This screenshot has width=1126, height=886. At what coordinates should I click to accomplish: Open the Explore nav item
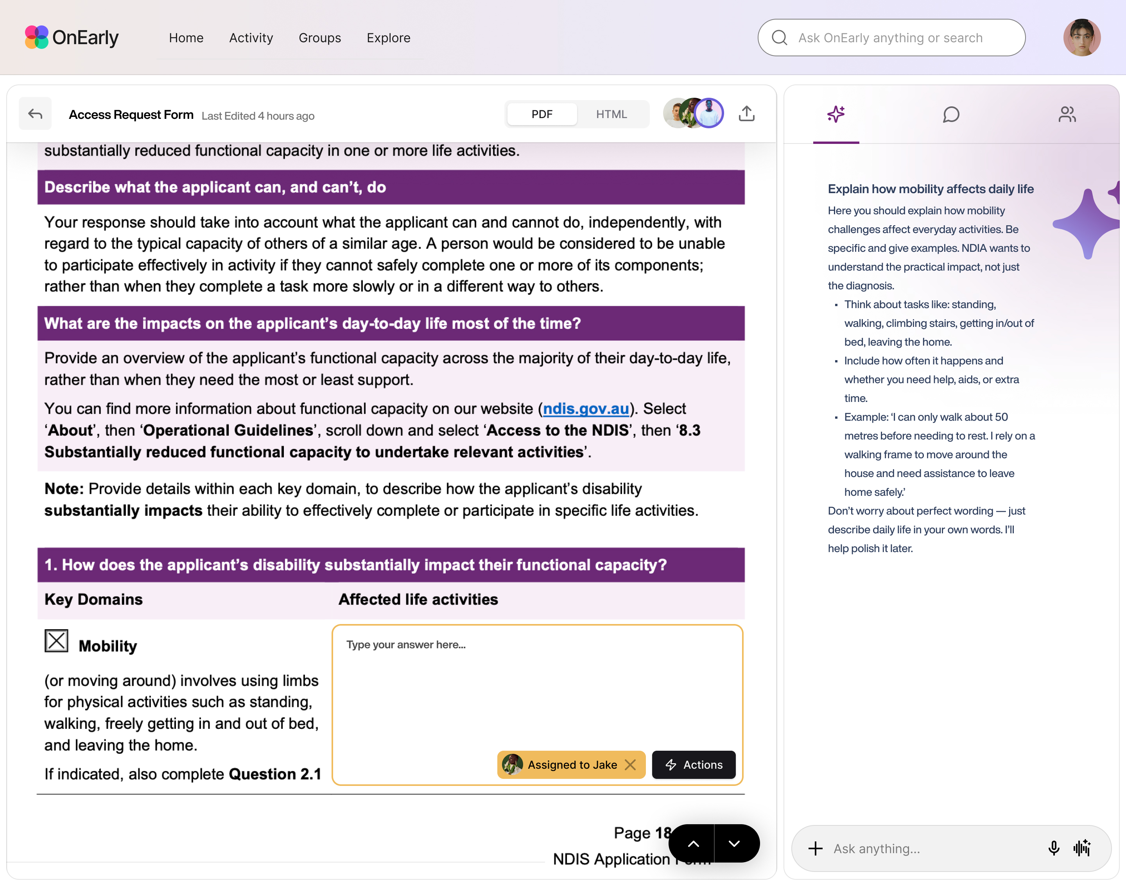pyautogui.click(x=389, y=38)
